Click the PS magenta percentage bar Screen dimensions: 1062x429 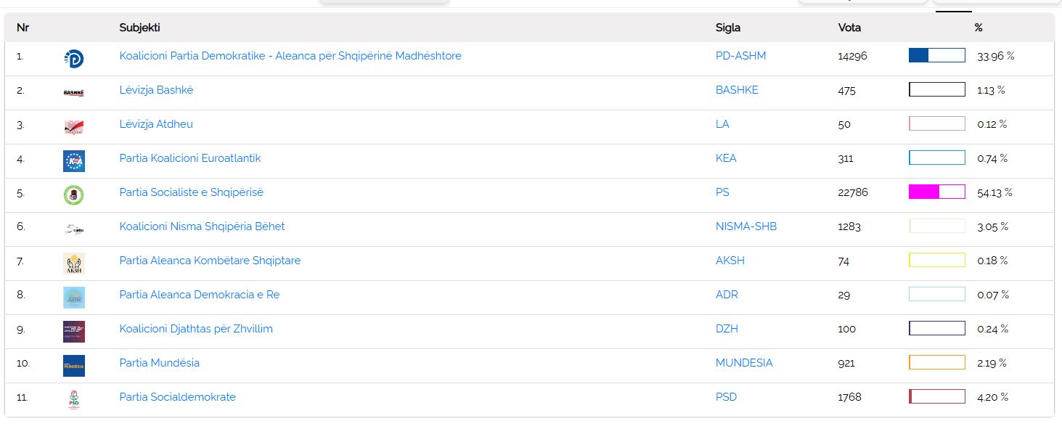point(936,192)
